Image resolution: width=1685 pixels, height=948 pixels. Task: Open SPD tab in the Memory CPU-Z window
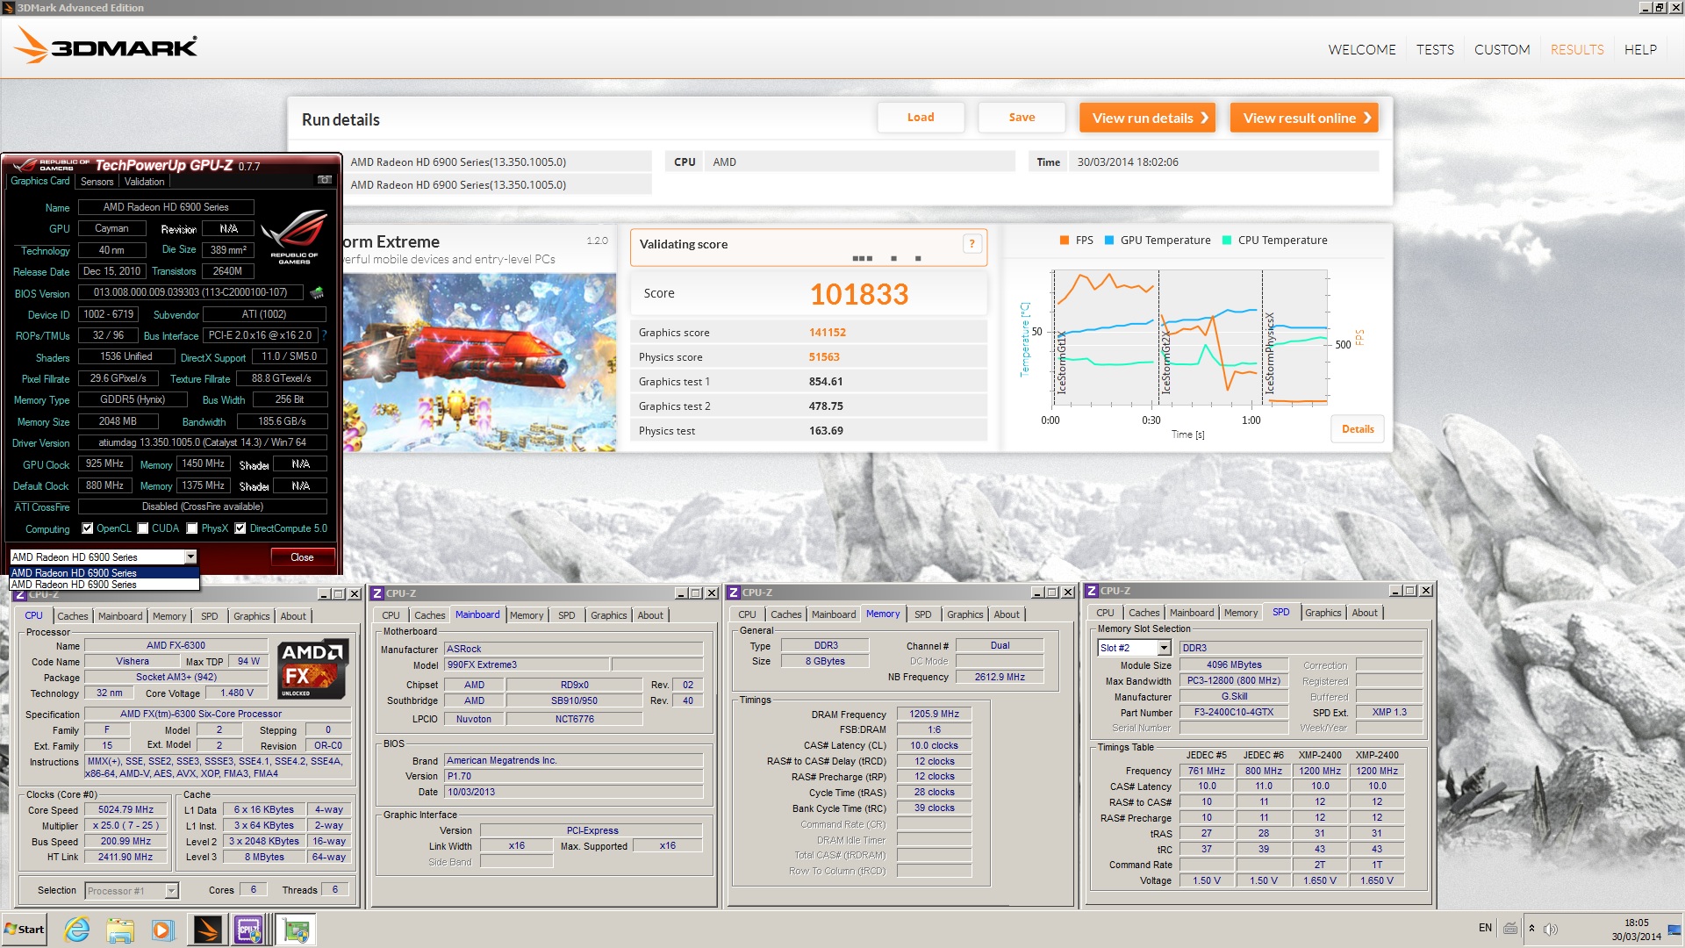pyautogui.click(x=922, y=614)
